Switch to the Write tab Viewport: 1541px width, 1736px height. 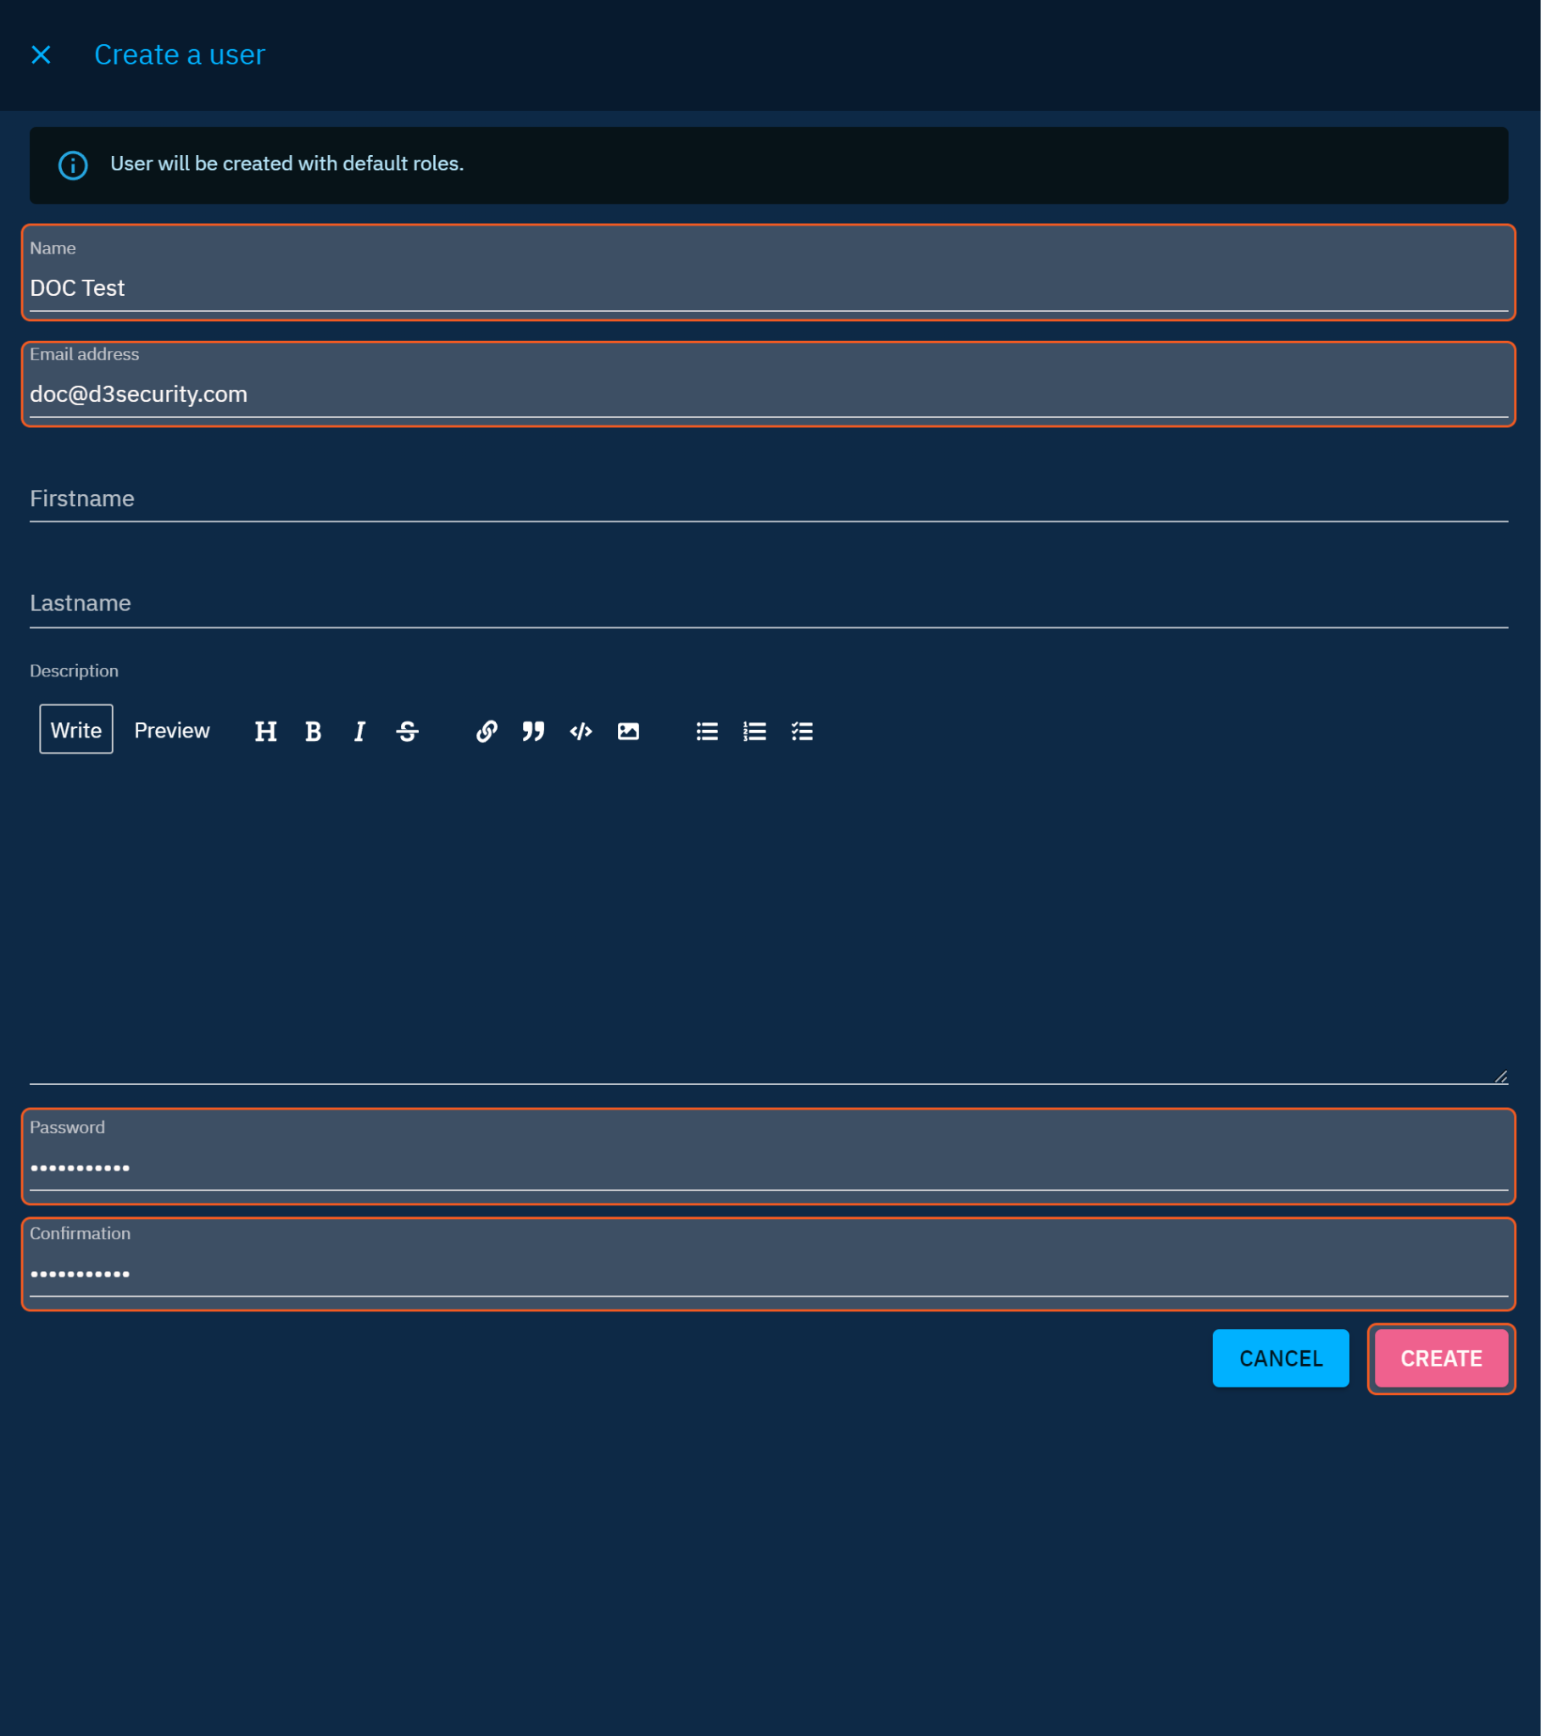pyautogui.click(x=75, y=730)
